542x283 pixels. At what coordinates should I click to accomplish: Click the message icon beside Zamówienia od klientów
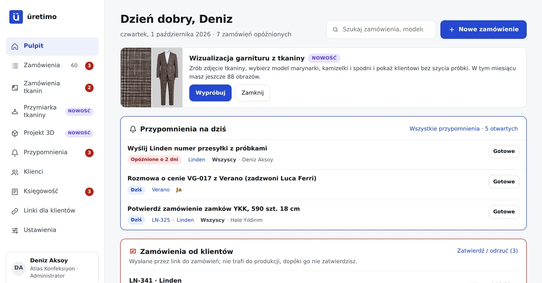[x=133, y=252]
